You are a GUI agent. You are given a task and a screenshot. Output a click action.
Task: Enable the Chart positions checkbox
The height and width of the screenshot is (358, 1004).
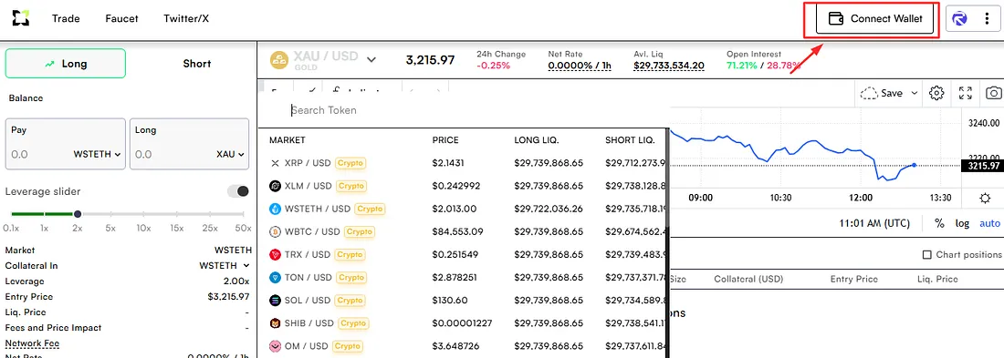pos(926,254)
